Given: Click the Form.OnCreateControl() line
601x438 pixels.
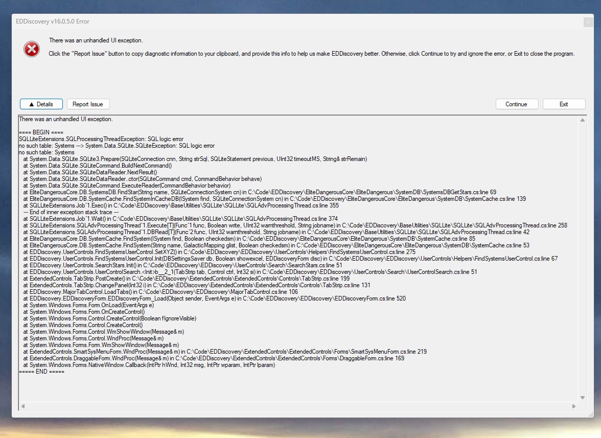Looking at the screenshot, I should (x=84, y=312).
